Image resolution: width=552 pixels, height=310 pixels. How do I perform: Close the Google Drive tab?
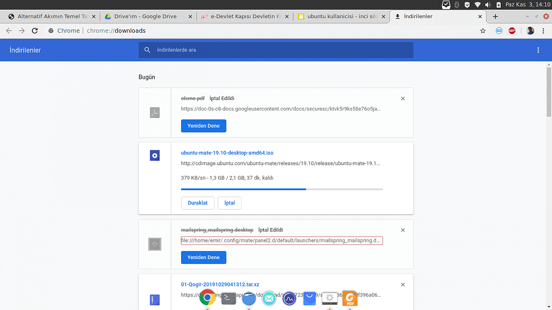(190, 16)
